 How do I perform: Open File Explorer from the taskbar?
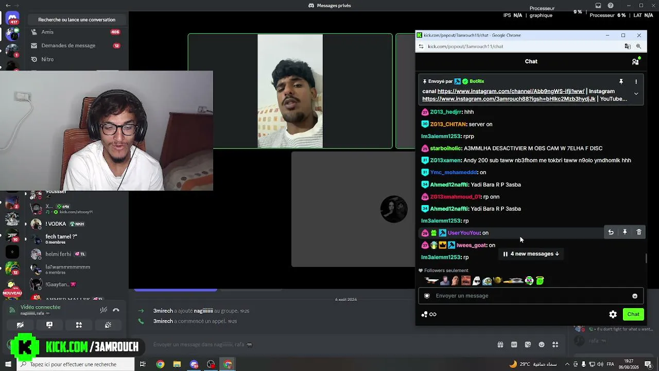(x=177, y=364)
